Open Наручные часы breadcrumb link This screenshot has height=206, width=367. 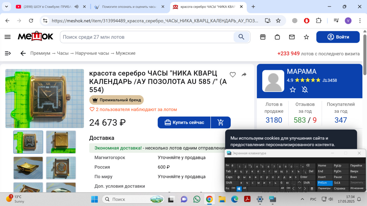coord(92,53)
